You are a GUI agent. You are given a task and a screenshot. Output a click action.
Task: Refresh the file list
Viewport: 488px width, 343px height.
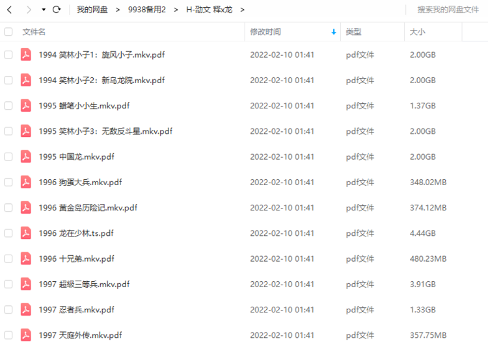point(57,10)
